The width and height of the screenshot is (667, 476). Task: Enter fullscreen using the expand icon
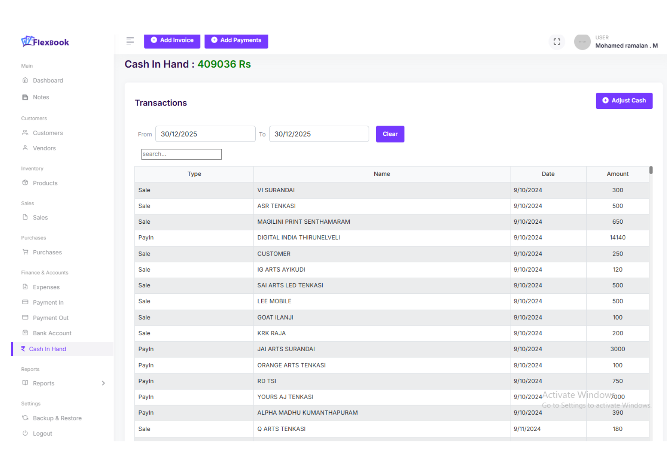557,42
